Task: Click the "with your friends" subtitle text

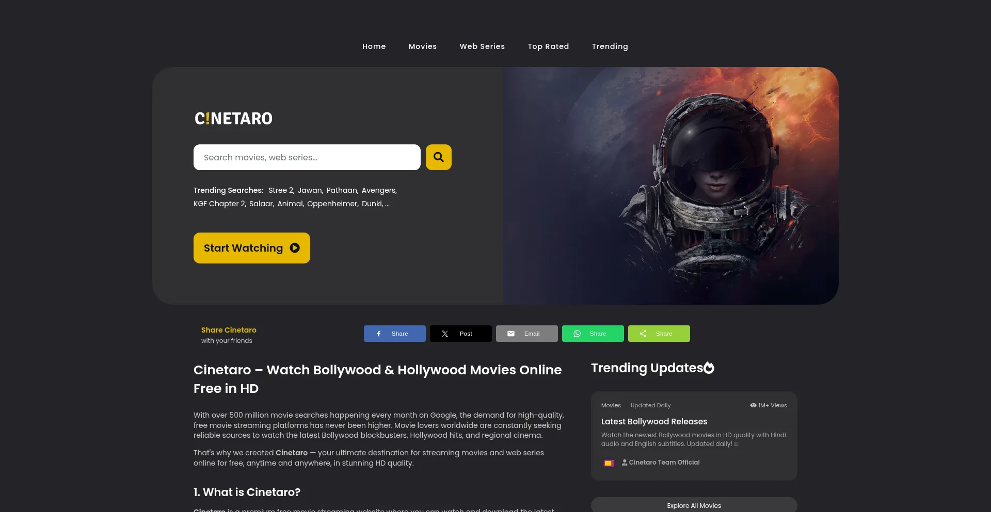Action: pyautogui.click(x=227, y=341)
